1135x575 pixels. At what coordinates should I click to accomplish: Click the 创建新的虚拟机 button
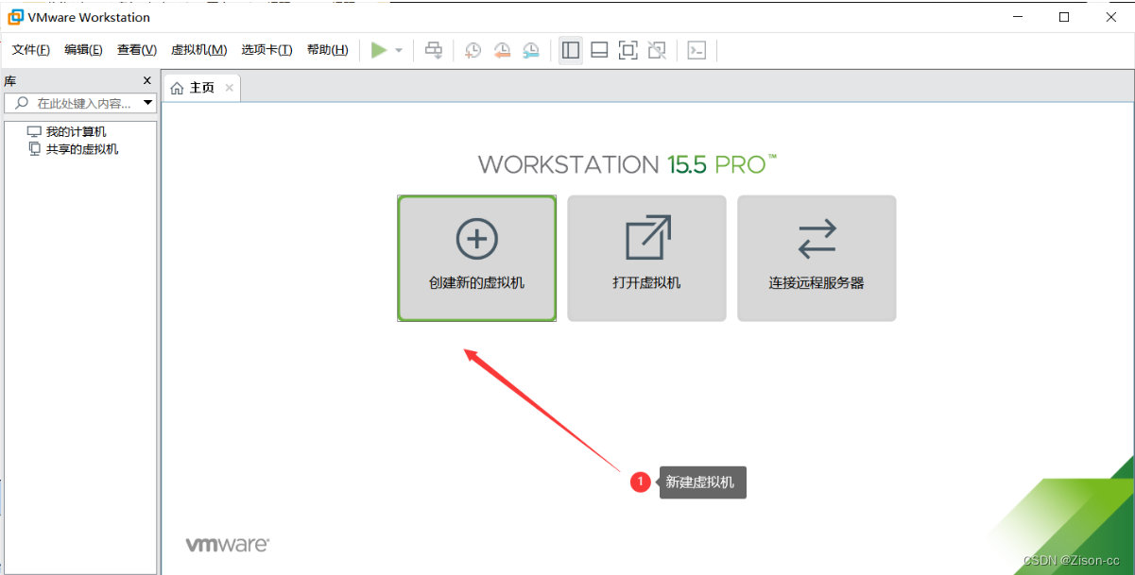[476, 259]
